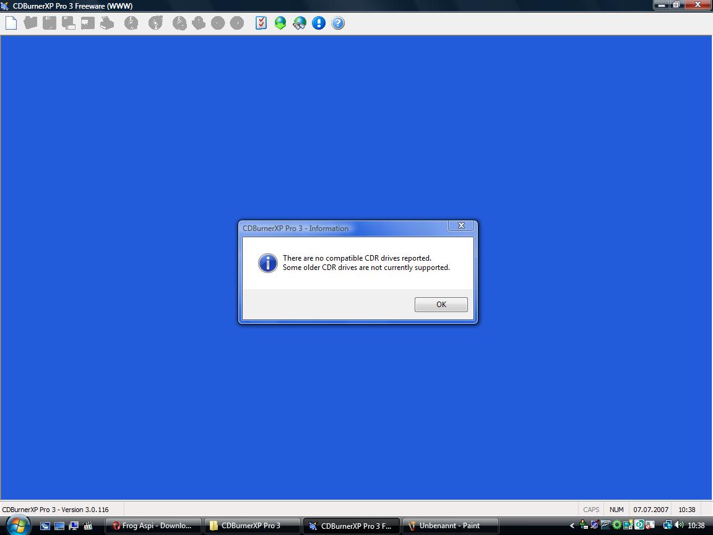This screenshot has width=713, height=535.
Task: Click 'Some older CDR drives' message line
Action: click(366, 267)
